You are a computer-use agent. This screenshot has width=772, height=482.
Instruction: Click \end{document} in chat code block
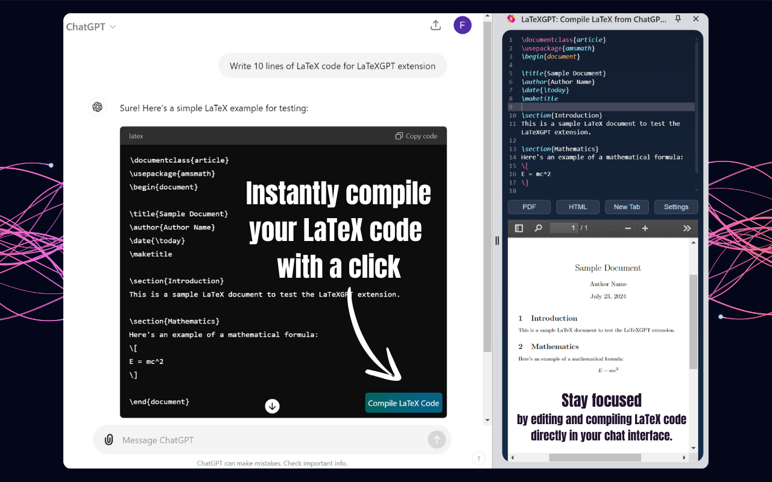(x=159, y=401)
